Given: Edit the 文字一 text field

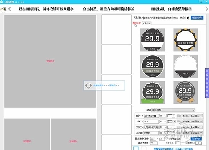Looking at the screenshot, I should [151, 116].
